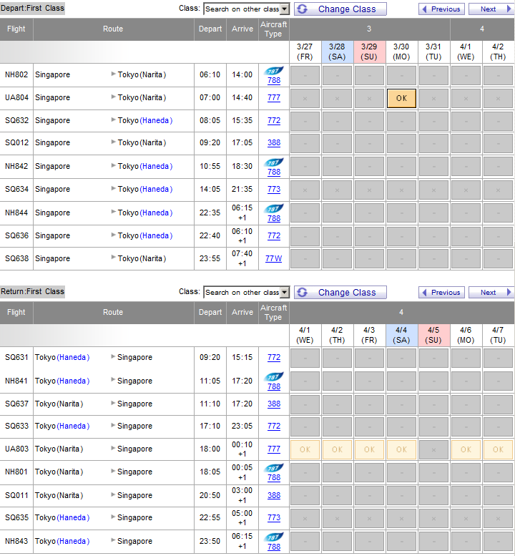Go to Previous dates for Return flights
Screen dimensions: 515x556
(441, 292)
